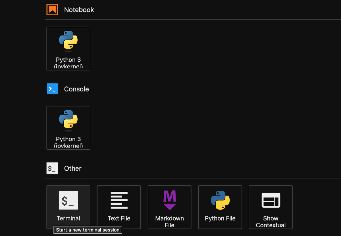Click the Start a new terminal session tooltip

(88, 230)
